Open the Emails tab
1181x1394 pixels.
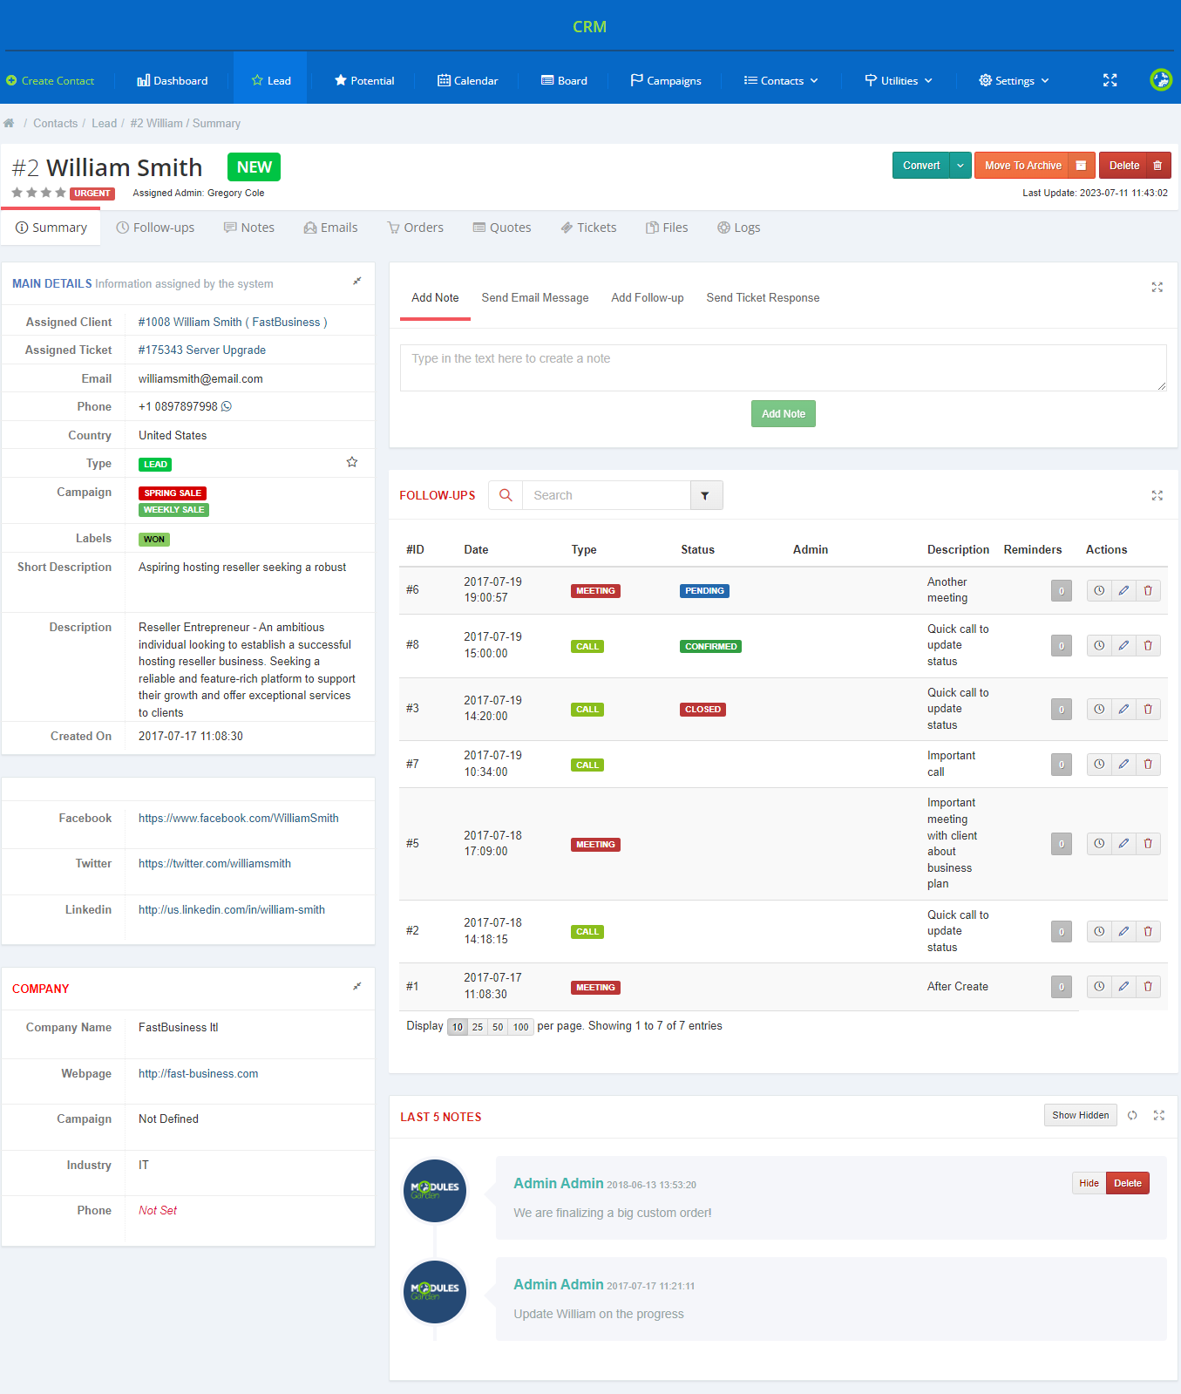pyautogui.click(x=330, y=228)
